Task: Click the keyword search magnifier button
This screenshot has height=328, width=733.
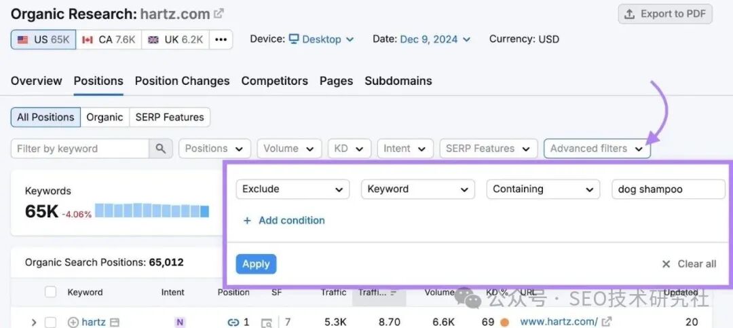Action: pyautogui.click(x=160, y=149)
